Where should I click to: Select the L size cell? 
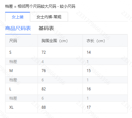pyautogui.click(x=22, y=89)
